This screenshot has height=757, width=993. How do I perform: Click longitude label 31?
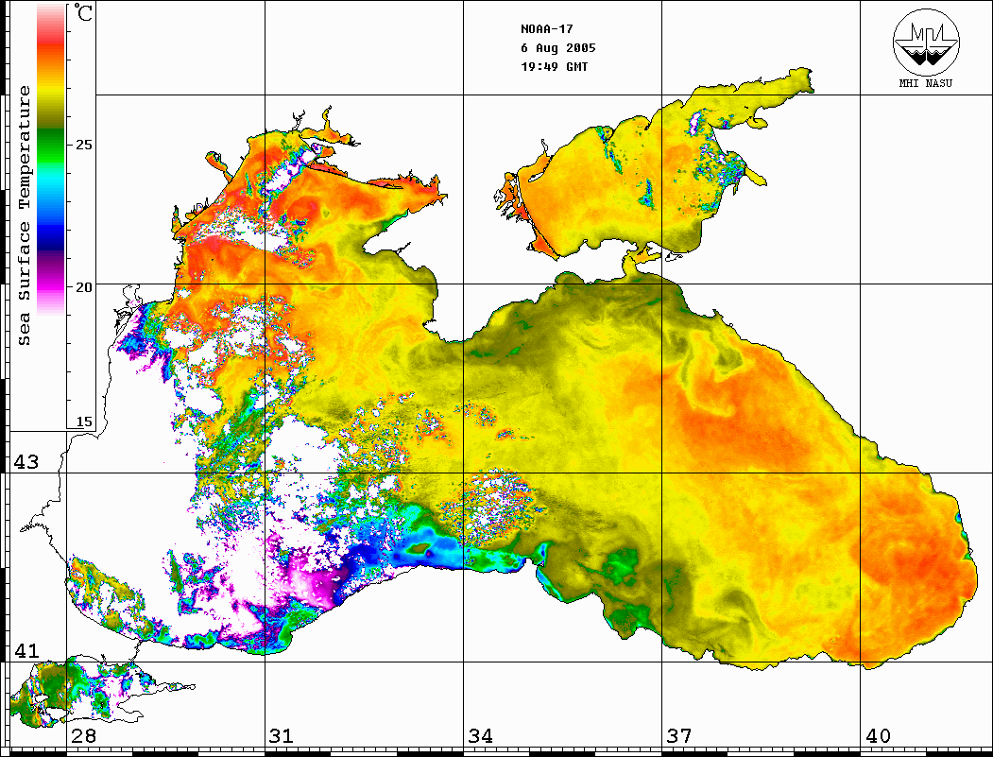282,735
